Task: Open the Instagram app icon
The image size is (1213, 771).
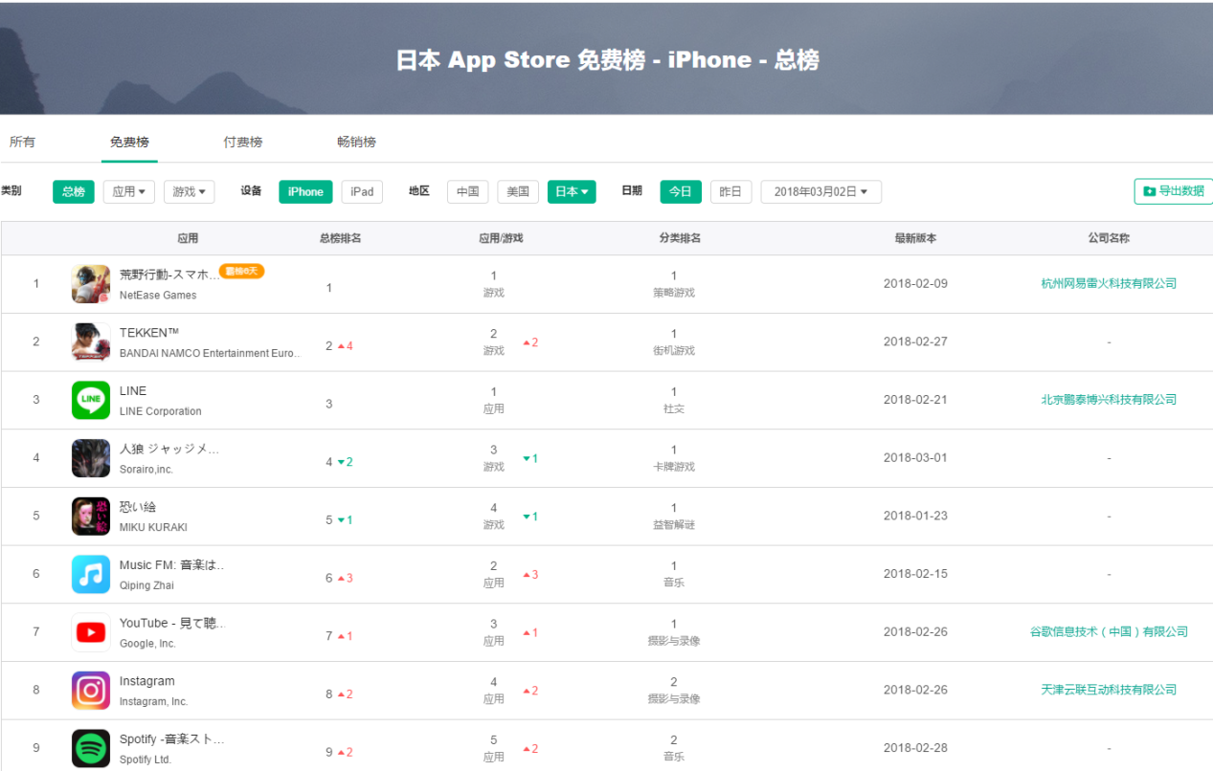Action: point(91,691)
